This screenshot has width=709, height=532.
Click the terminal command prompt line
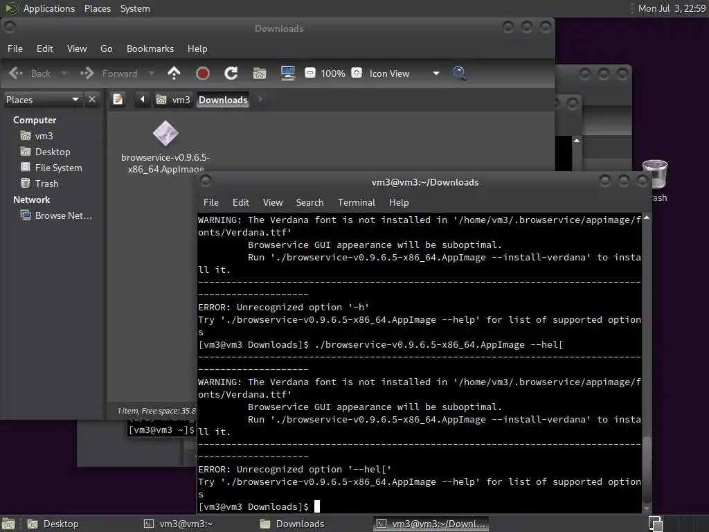(420, 506)
